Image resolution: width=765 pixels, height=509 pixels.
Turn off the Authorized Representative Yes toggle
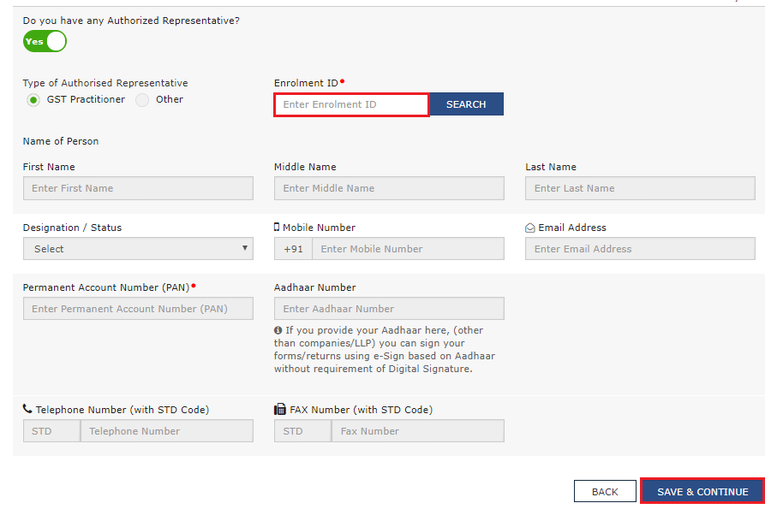[45, 41]
